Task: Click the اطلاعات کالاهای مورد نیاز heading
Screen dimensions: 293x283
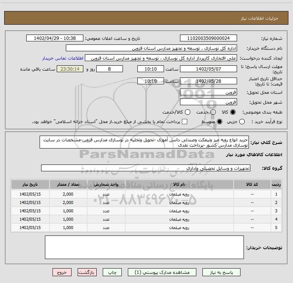Action: [254, 155]
